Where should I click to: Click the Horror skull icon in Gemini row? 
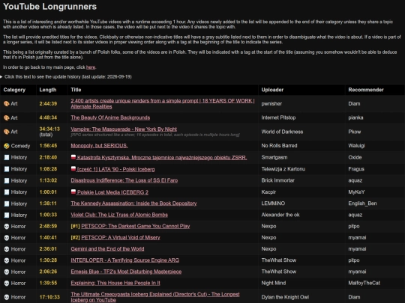pos(7,249)
